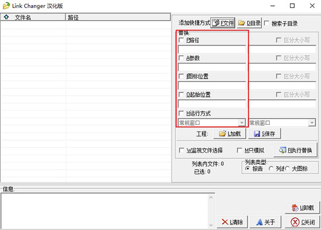Screen dimensions: 321x230
Task: Click the L清除 clear button
Action: point(231,222)
